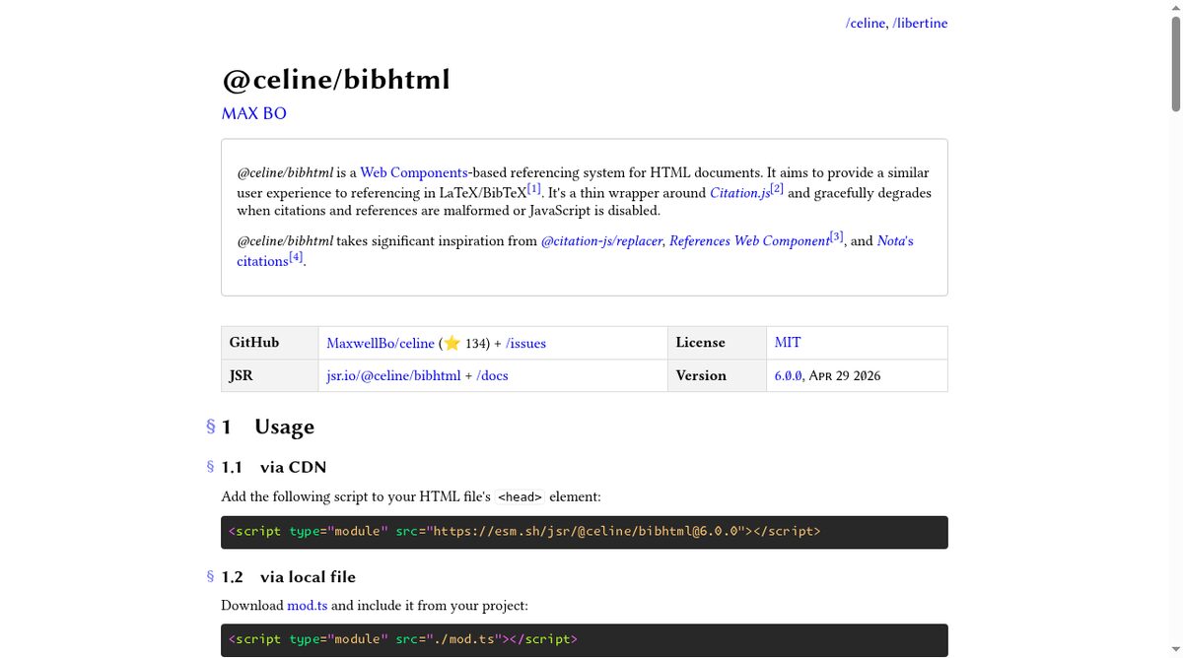
Task: Click the Usage section heading text
Action: click(284, 427)
